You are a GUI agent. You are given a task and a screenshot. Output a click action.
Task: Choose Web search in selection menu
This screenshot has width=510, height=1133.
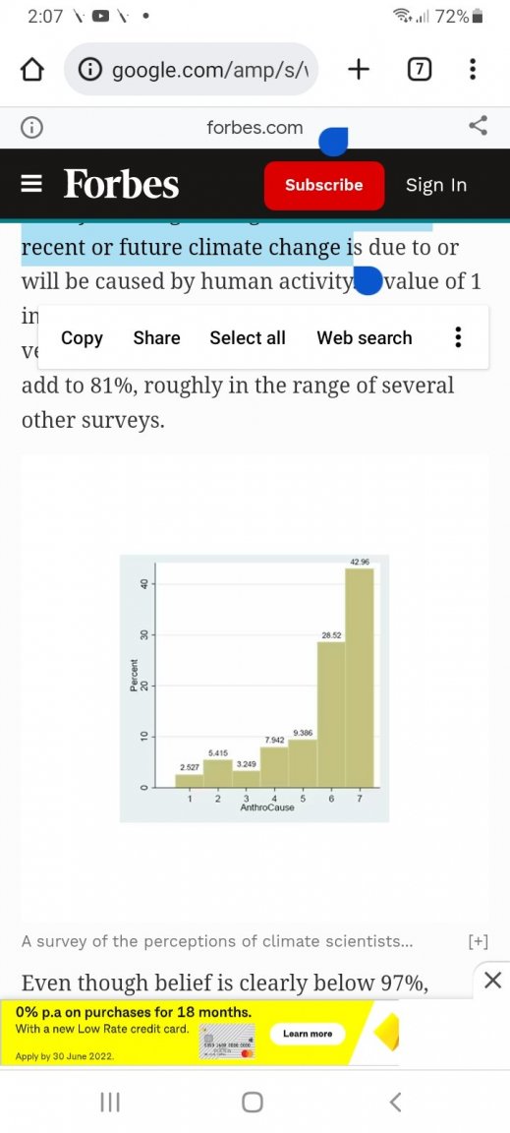click(x=365, y=337)
